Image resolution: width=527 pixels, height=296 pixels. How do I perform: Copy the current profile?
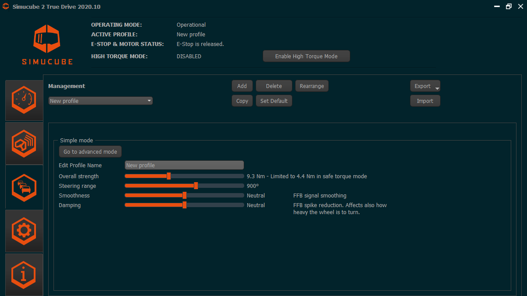(242, 101)
